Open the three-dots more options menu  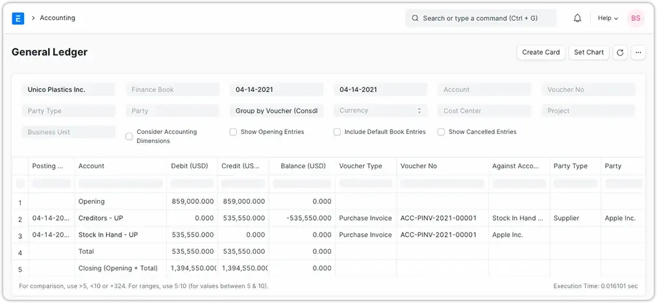pos(638,52)
